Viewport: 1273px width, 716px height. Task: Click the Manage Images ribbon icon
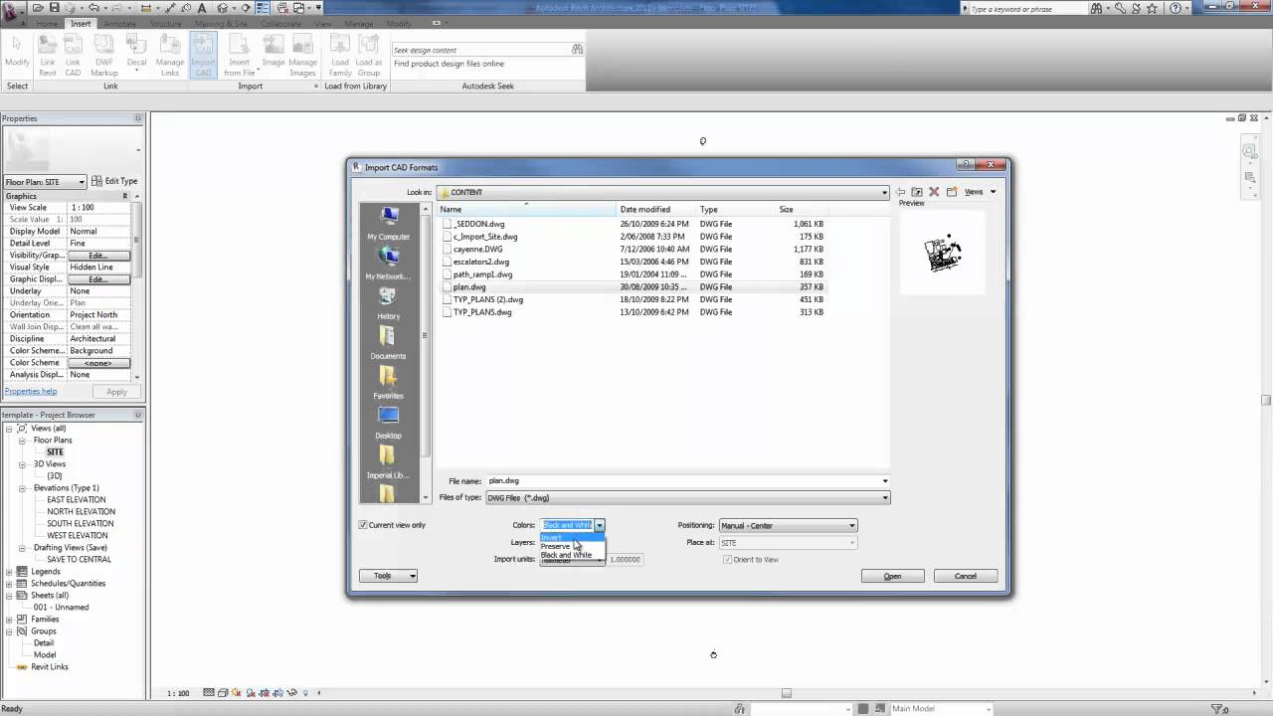click(303, 56)
